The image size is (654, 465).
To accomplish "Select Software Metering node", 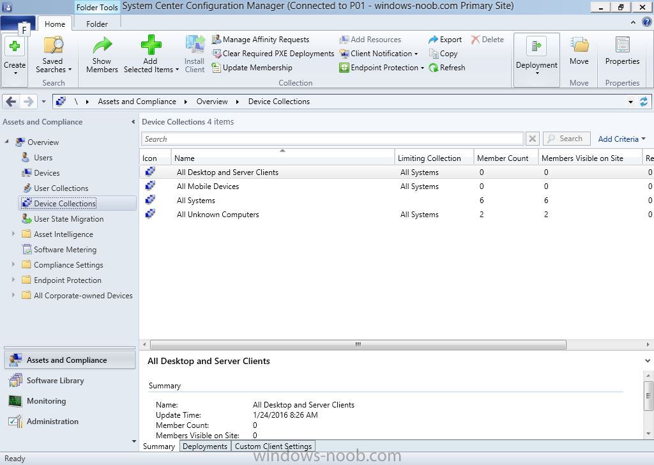I will (65, 250).
